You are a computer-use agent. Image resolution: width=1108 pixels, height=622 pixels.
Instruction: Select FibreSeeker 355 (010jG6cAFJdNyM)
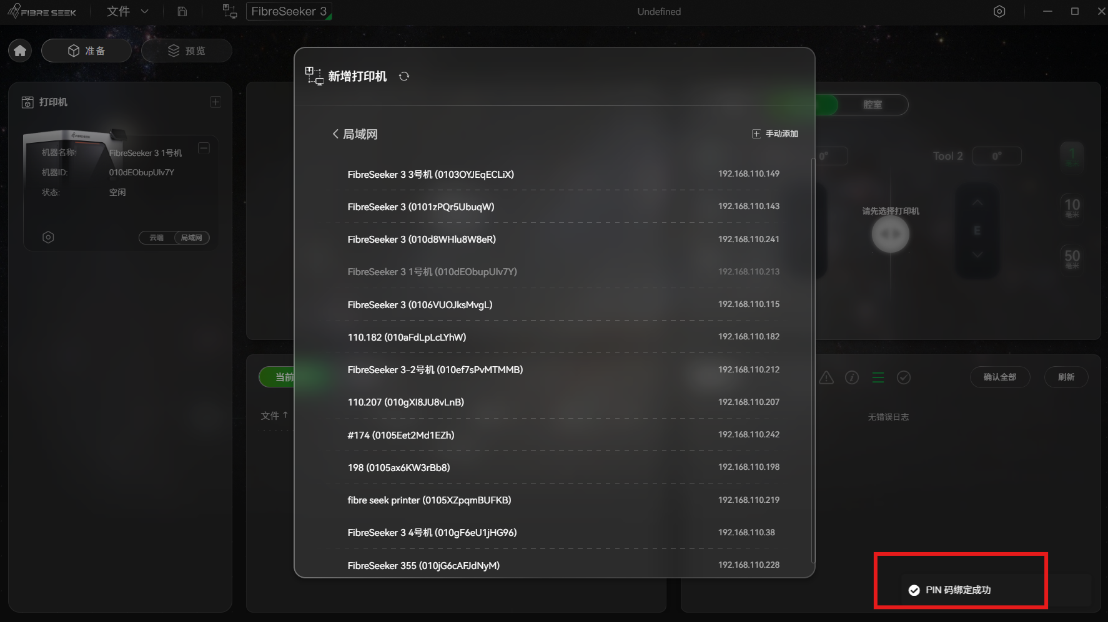pyautogui.click(x=563, y=565)
